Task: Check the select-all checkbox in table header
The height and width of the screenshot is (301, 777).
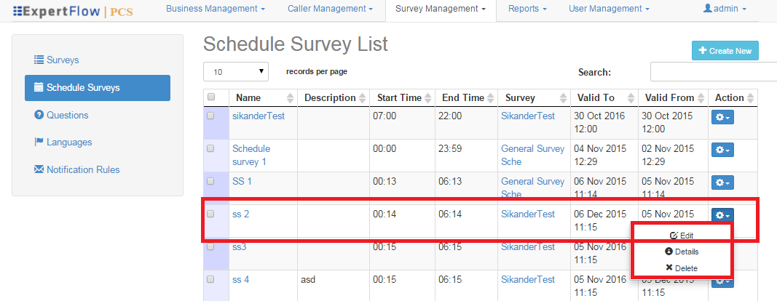Action: 211,97
